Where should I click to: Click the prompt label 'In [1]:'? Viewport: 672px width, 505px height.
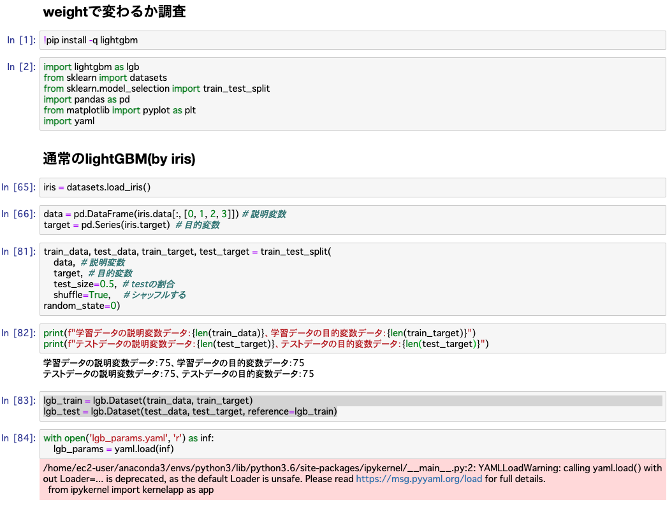pyautogui.click(x=22, y=40)
